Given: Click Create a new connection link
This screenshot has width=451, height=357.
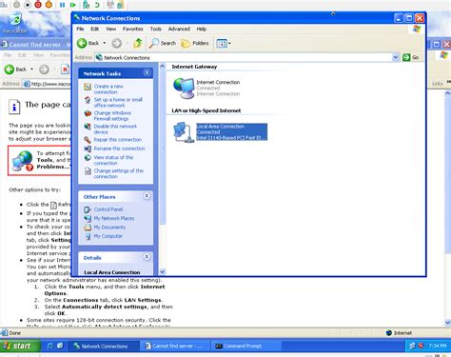Looking at the screenshot, I should (x=108, y=89).
